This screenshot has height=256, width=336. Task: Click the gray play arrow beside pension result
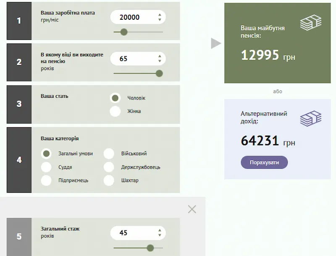pyautogui.click(x=216, y=43)
